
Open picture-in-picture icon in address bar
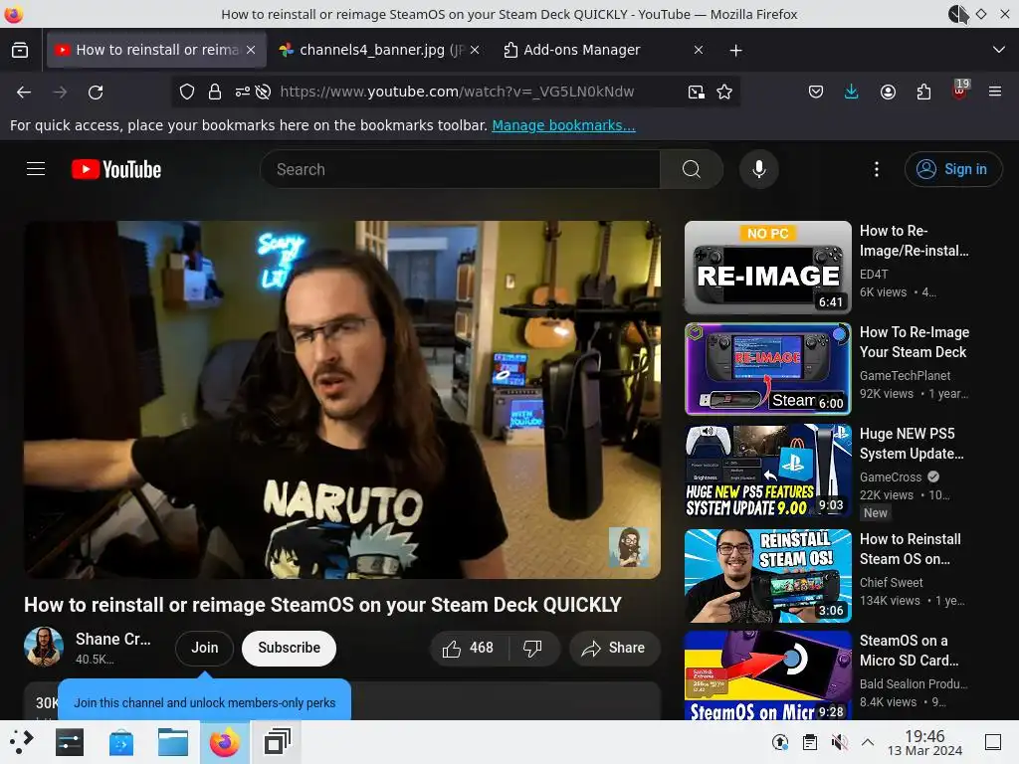point(696,93)
